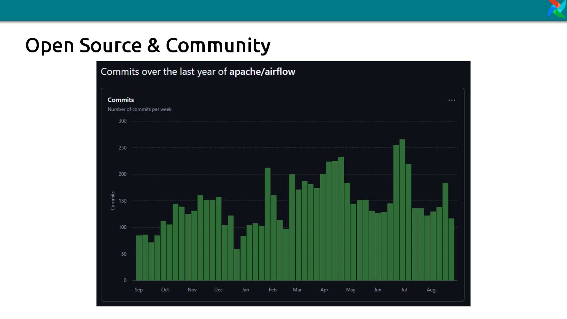Viewport: 567px width, 319px height.
Task: Click 'Number of commits per week' subtitle
Action: click(139, 109)
